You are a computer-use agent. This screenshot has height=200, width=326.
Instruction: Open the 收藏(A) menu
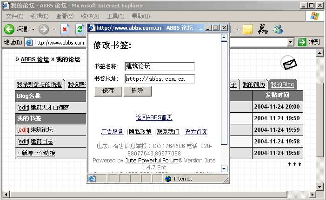(x=90, y=16)
